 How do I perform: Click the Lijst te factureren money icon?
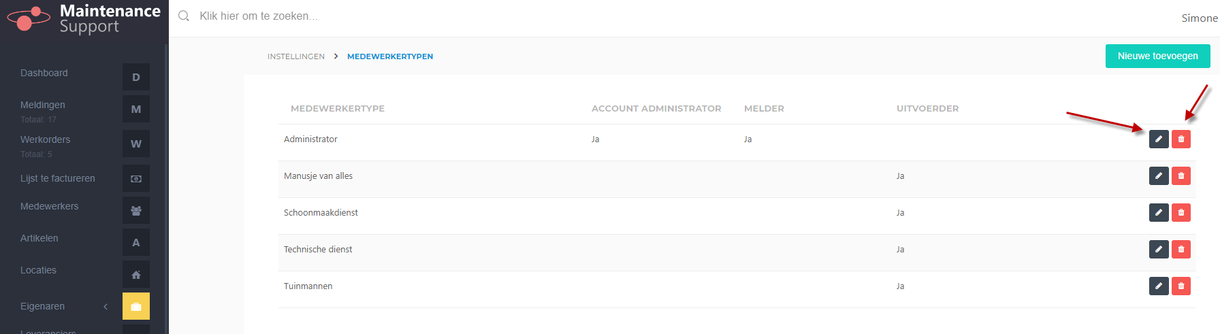pos(136,178)
